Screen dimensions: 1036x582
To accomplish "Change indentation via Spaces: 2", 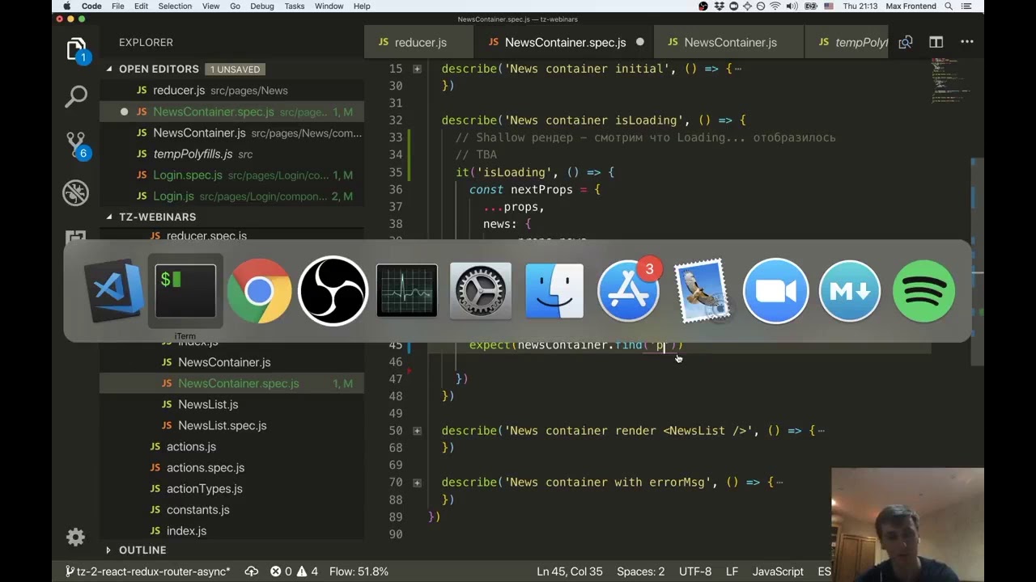I will pyautogui.click(x=640, y=571).
